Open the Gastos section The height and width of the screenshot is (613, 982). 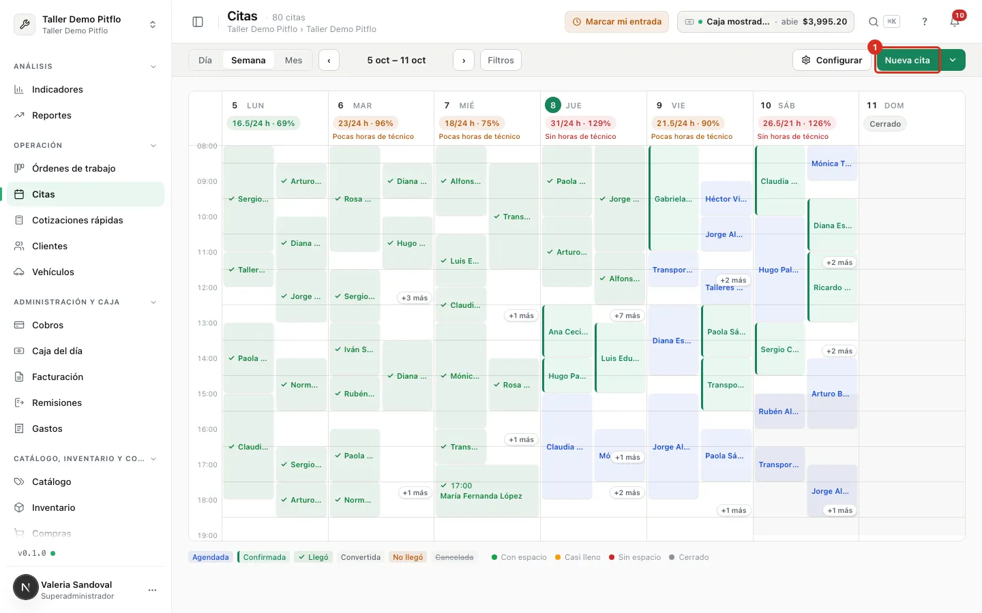point(85,428)
